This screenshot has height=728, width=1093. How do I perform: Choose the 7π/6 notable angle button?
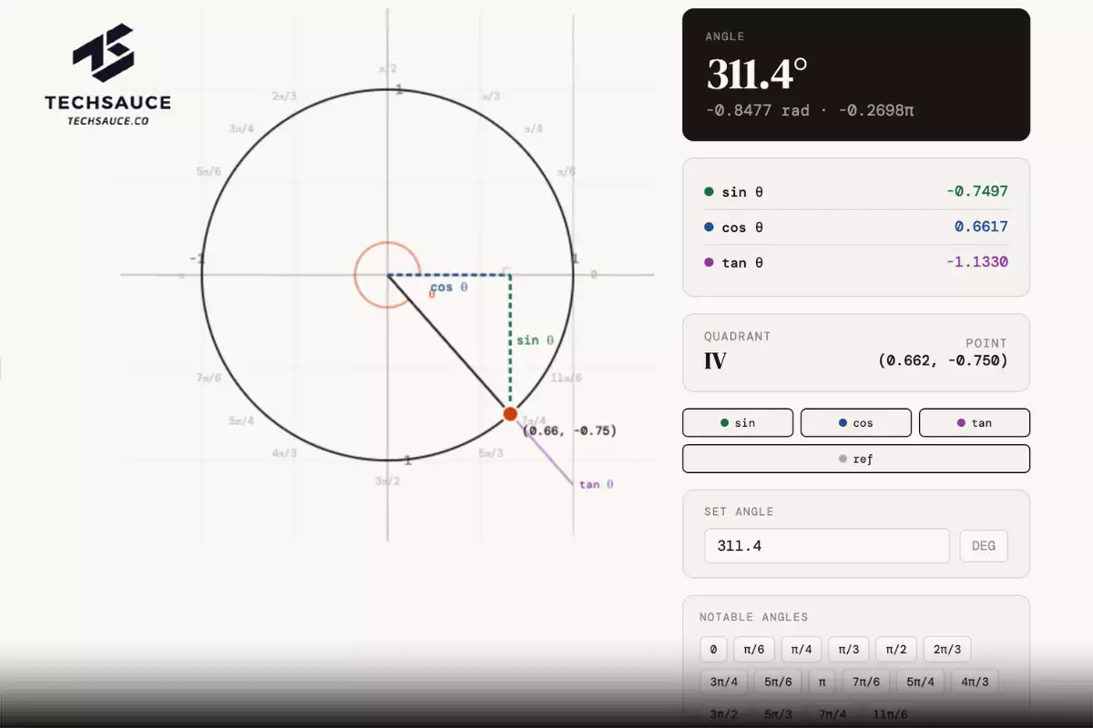[866, 682]
